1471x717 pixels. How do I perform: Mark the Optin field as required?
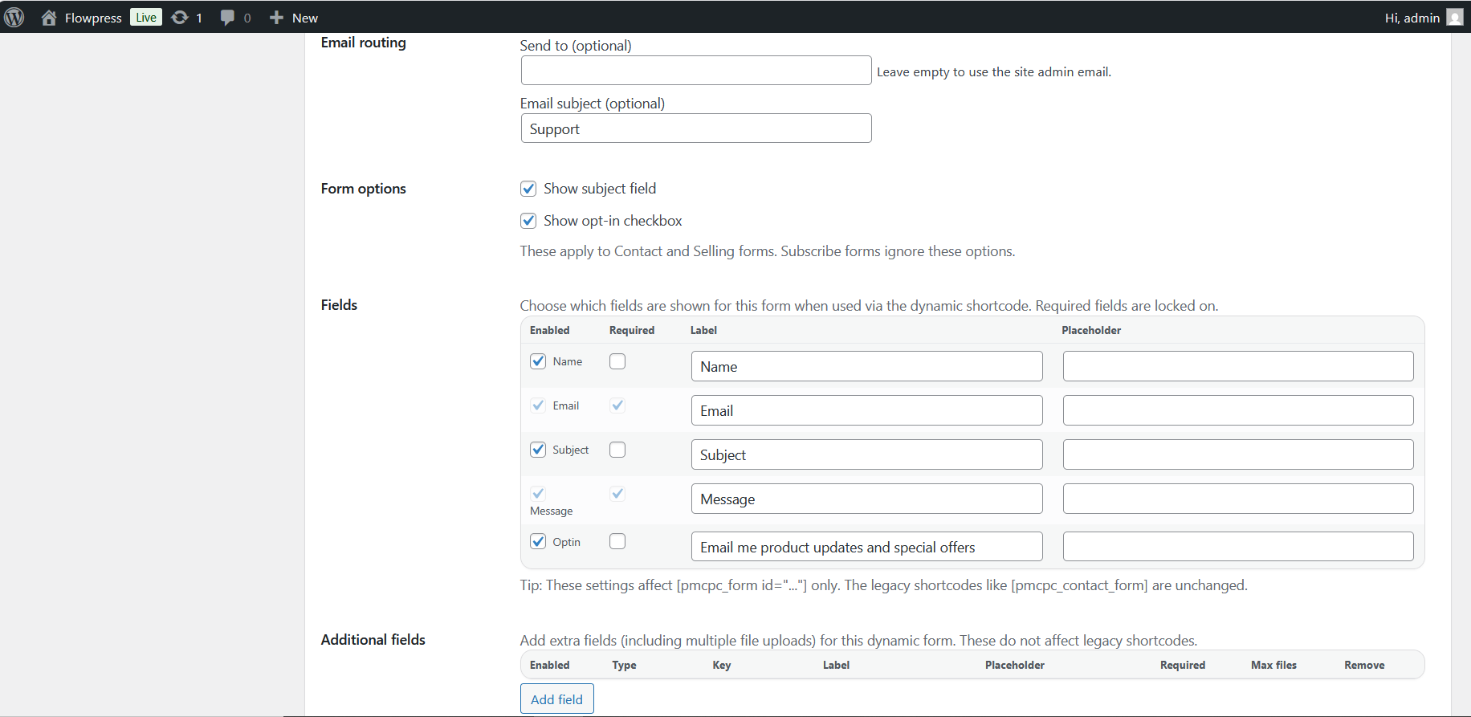617,541
